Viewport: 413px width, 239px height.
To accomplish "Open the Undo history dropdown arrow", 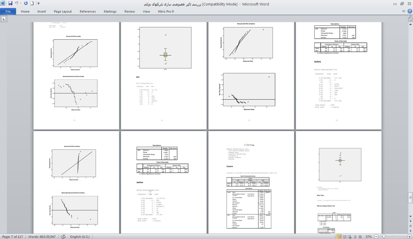I will click(21, 4).
